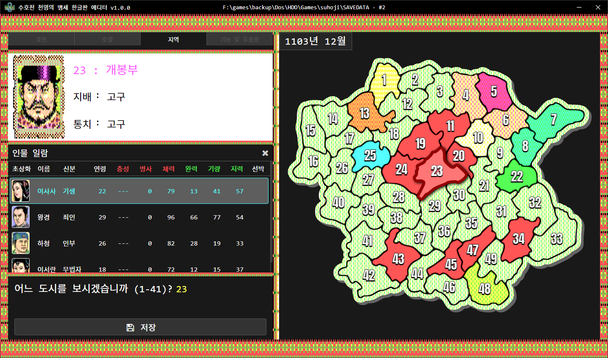Click the 신분 column header

[x=69, y=169]
